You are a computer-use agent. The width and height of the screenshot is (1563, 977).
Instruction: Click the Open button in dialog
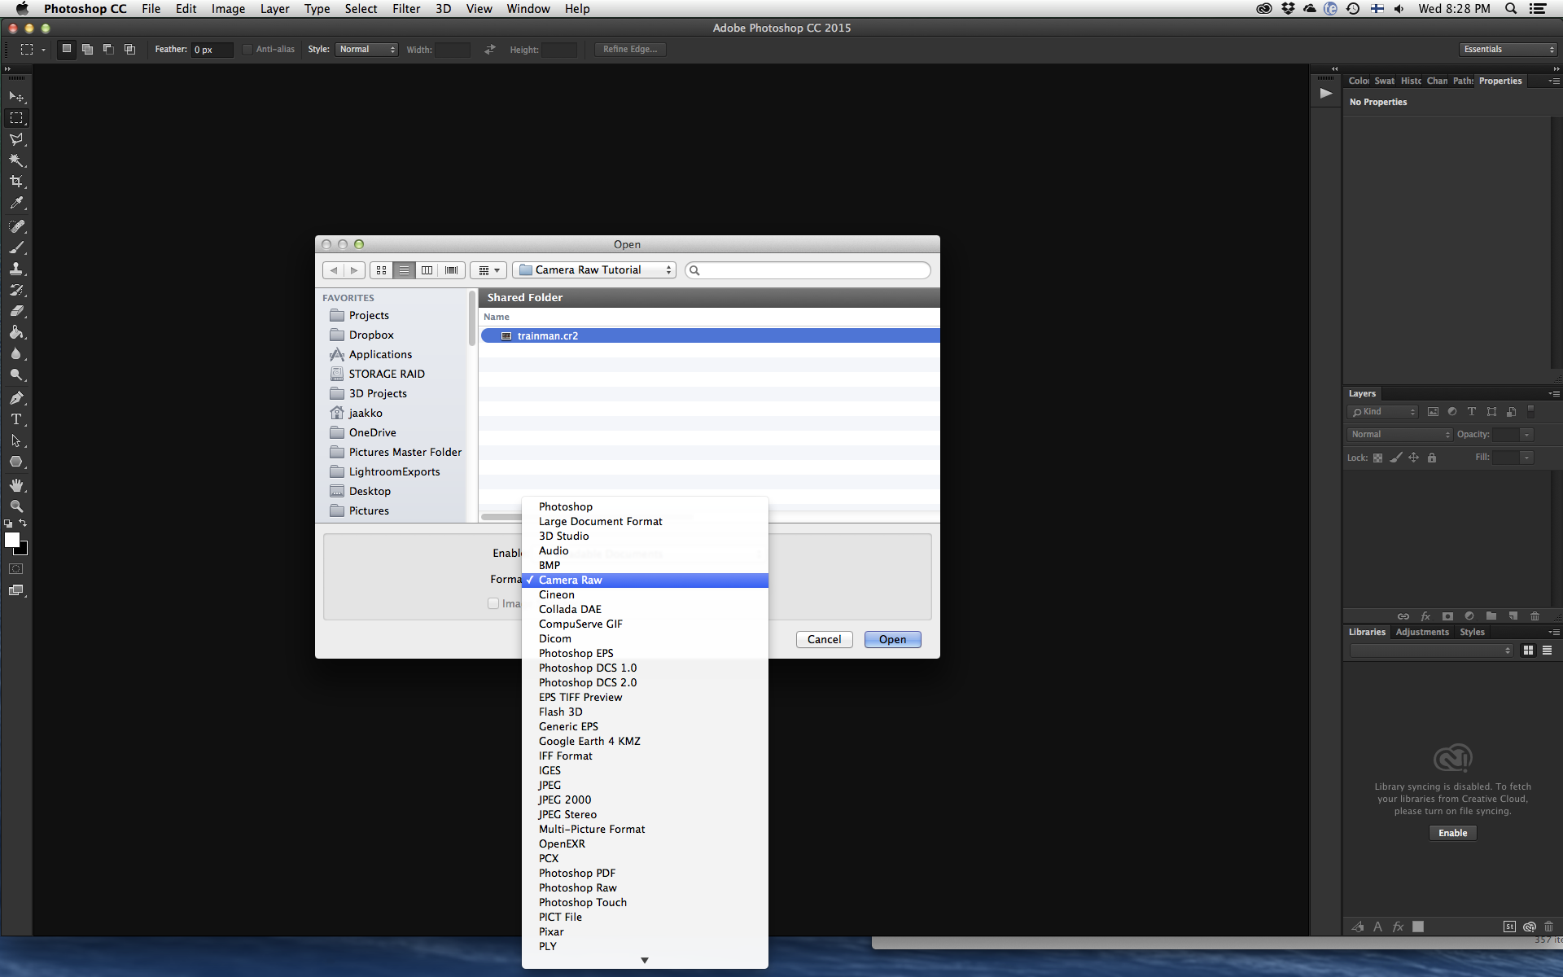click(x=892, y=639)
